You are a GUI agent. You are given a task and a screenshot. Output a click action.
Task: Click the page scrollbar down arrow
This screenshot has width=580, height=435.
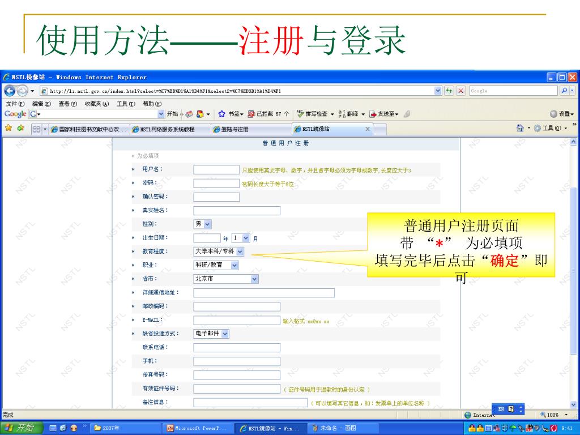(x=573, y=404)
